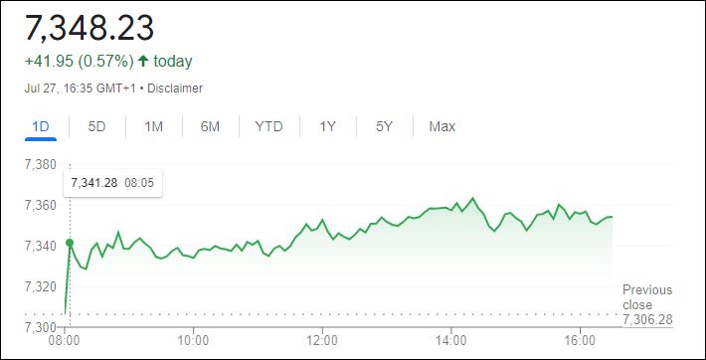
Task: Click the green data point marker
Action: 70,243
